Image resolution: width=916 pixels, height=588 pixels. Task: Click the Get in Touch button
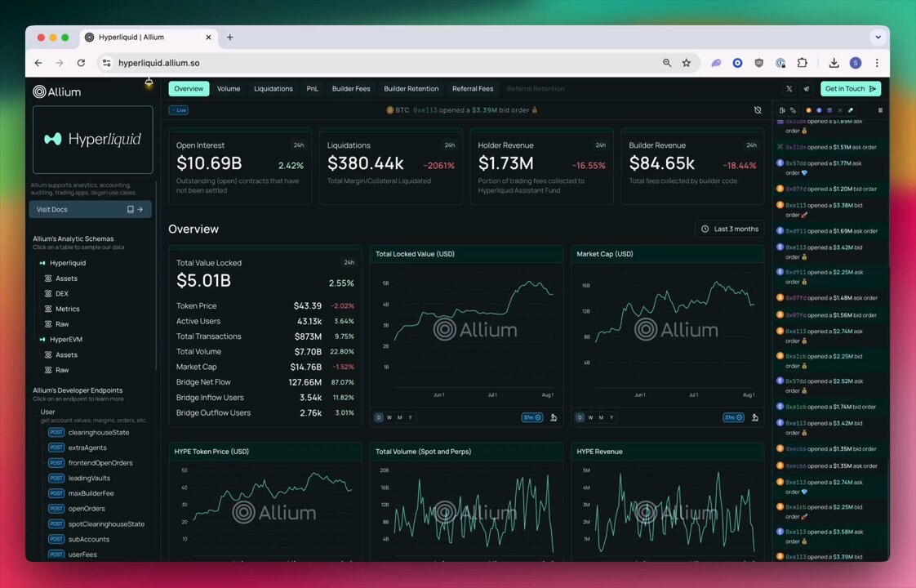click(x=851, y=89)
